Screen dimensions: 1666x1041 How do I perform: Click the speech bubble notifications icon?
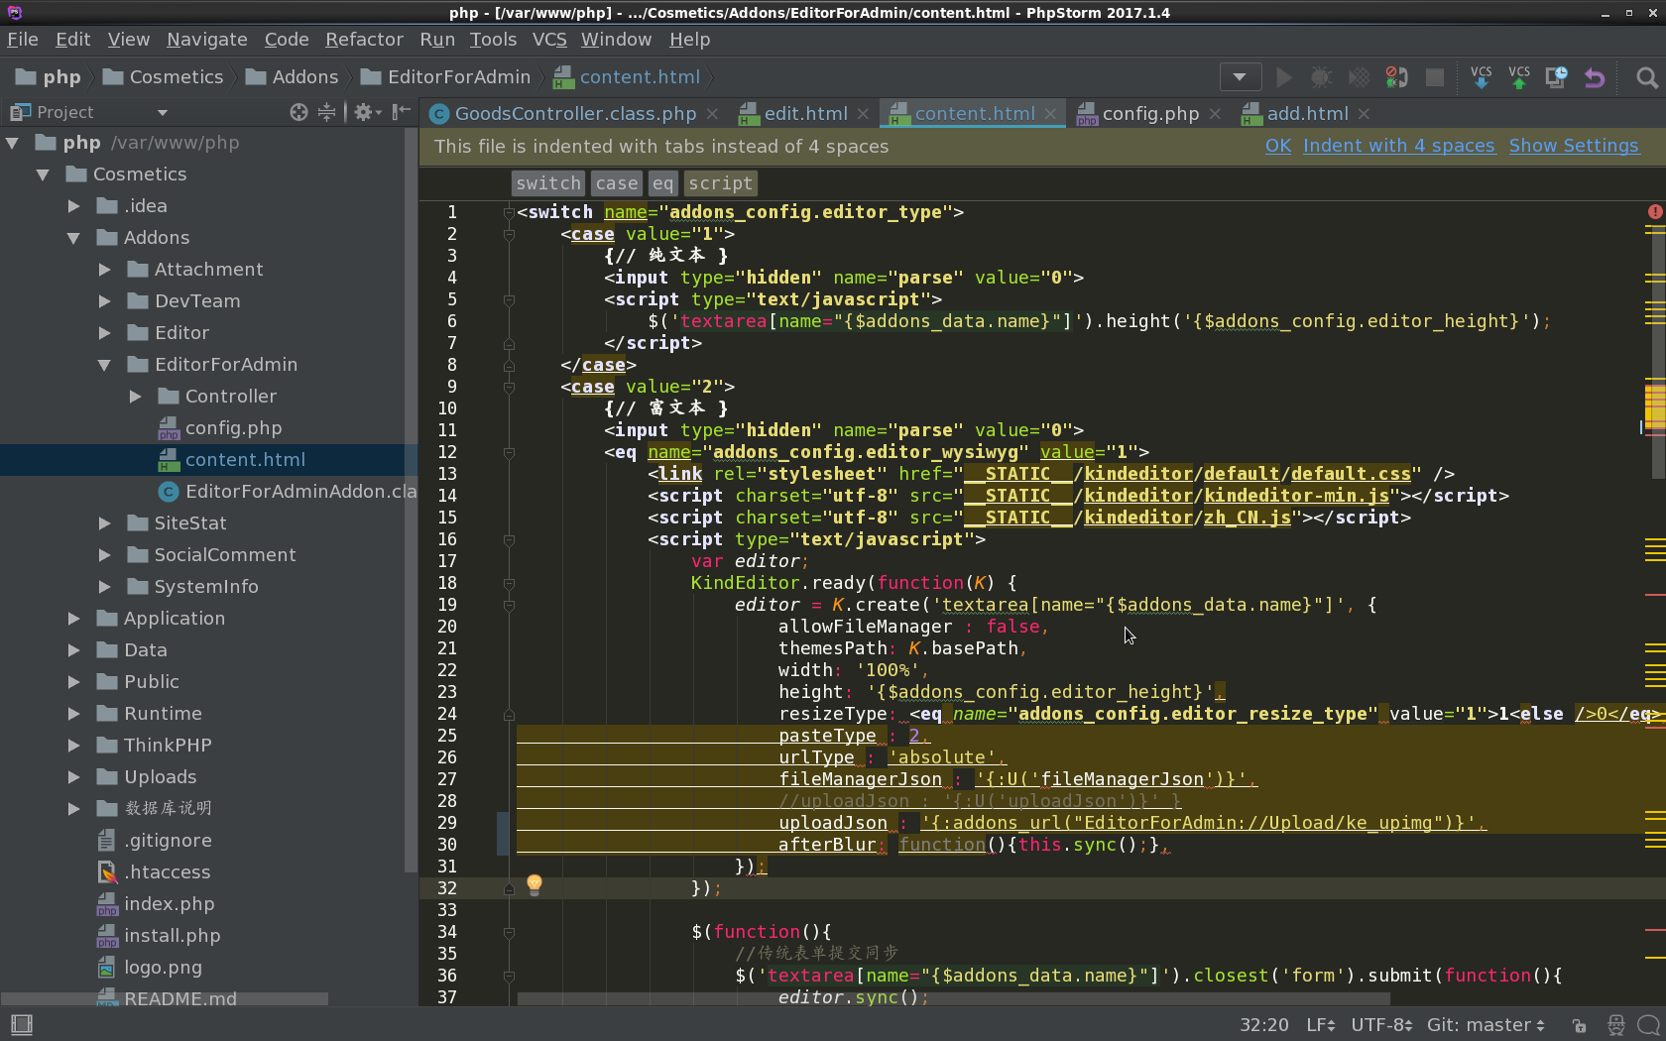1648,1025
